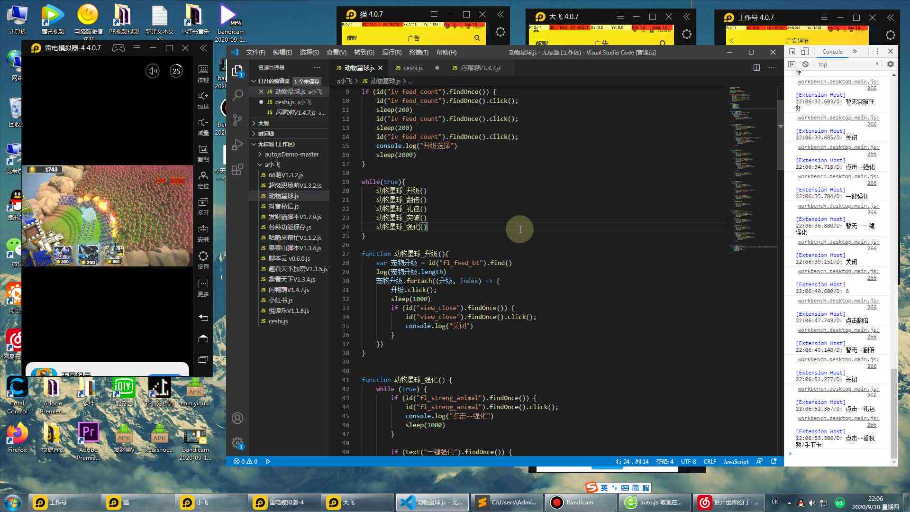The height and width of the screenshot is (512, 910).
Task: Open the top context dropdown in Console
Action: pyautogui.click(x=847, y=64)
